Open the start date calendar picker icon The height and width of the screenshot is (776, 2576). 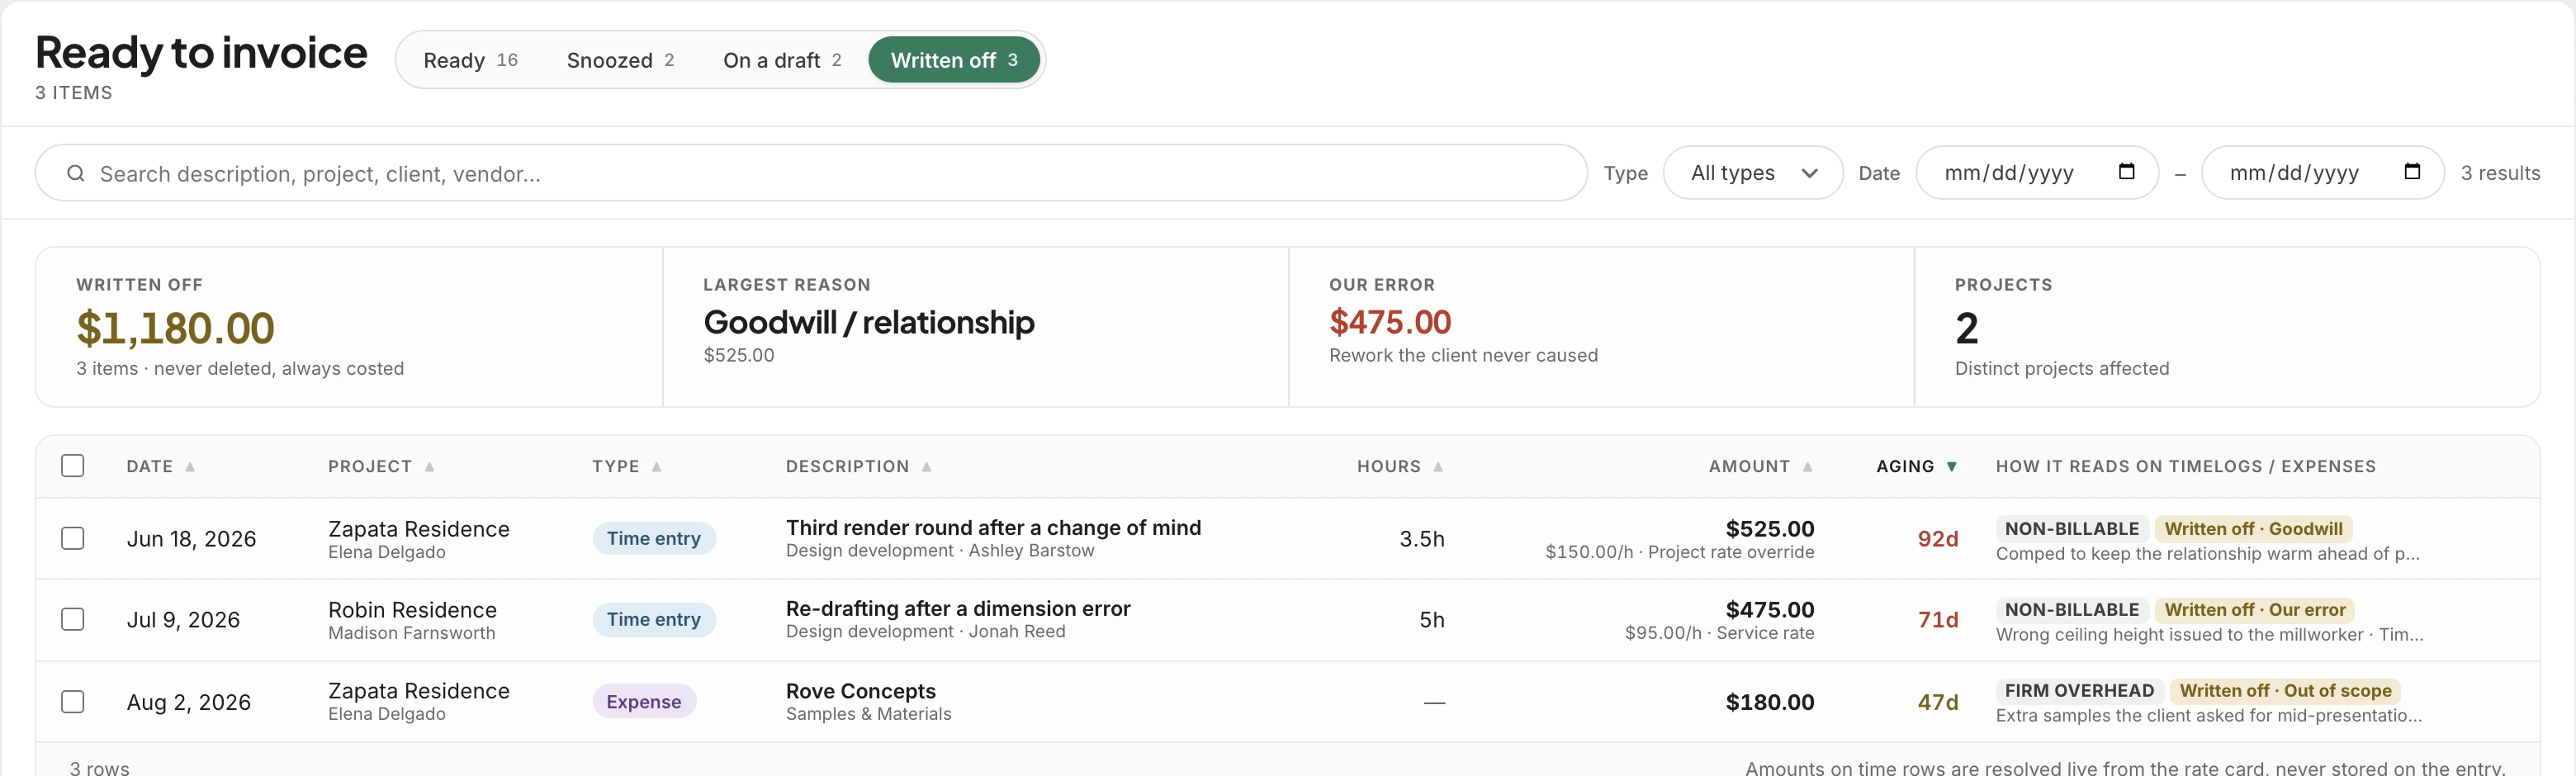pos(2126,172)
